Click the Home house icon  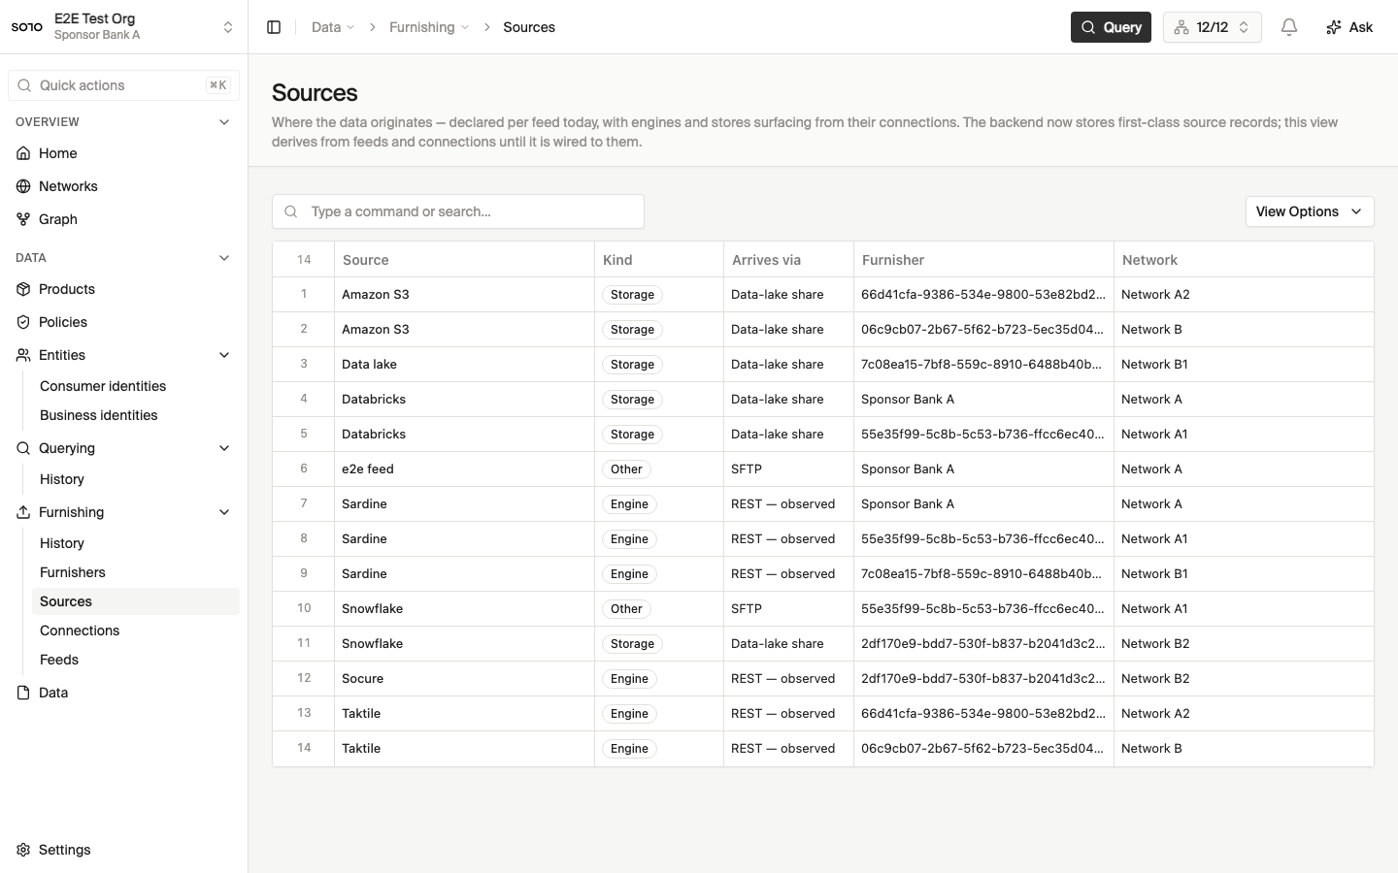pos(23,153)
